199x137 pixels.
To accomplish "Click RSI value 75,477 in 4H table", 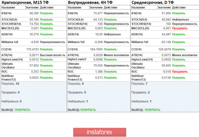I will tap(98, 13).
